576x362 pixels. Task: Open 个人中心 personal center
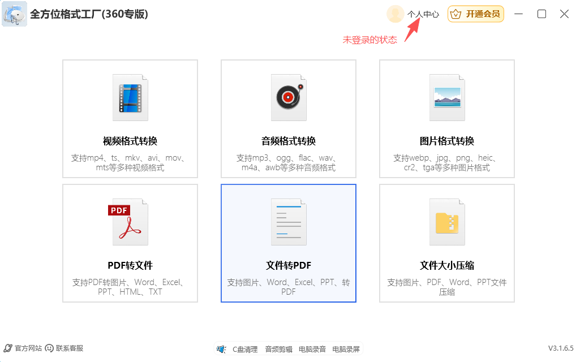pos(423,15)
